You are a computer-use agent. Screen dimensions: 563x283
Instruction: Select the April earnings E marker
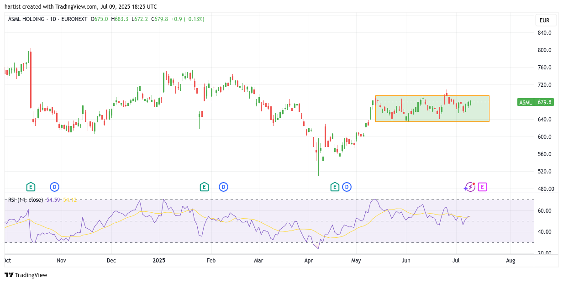tap(335, 187)
